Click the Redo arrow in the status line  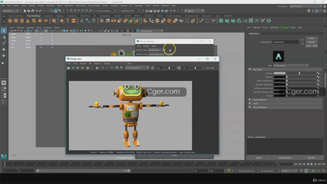click(x=41, y=11)
